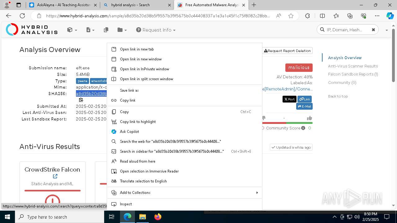
Task: Click Back to top link
Action: pos(338,96)
